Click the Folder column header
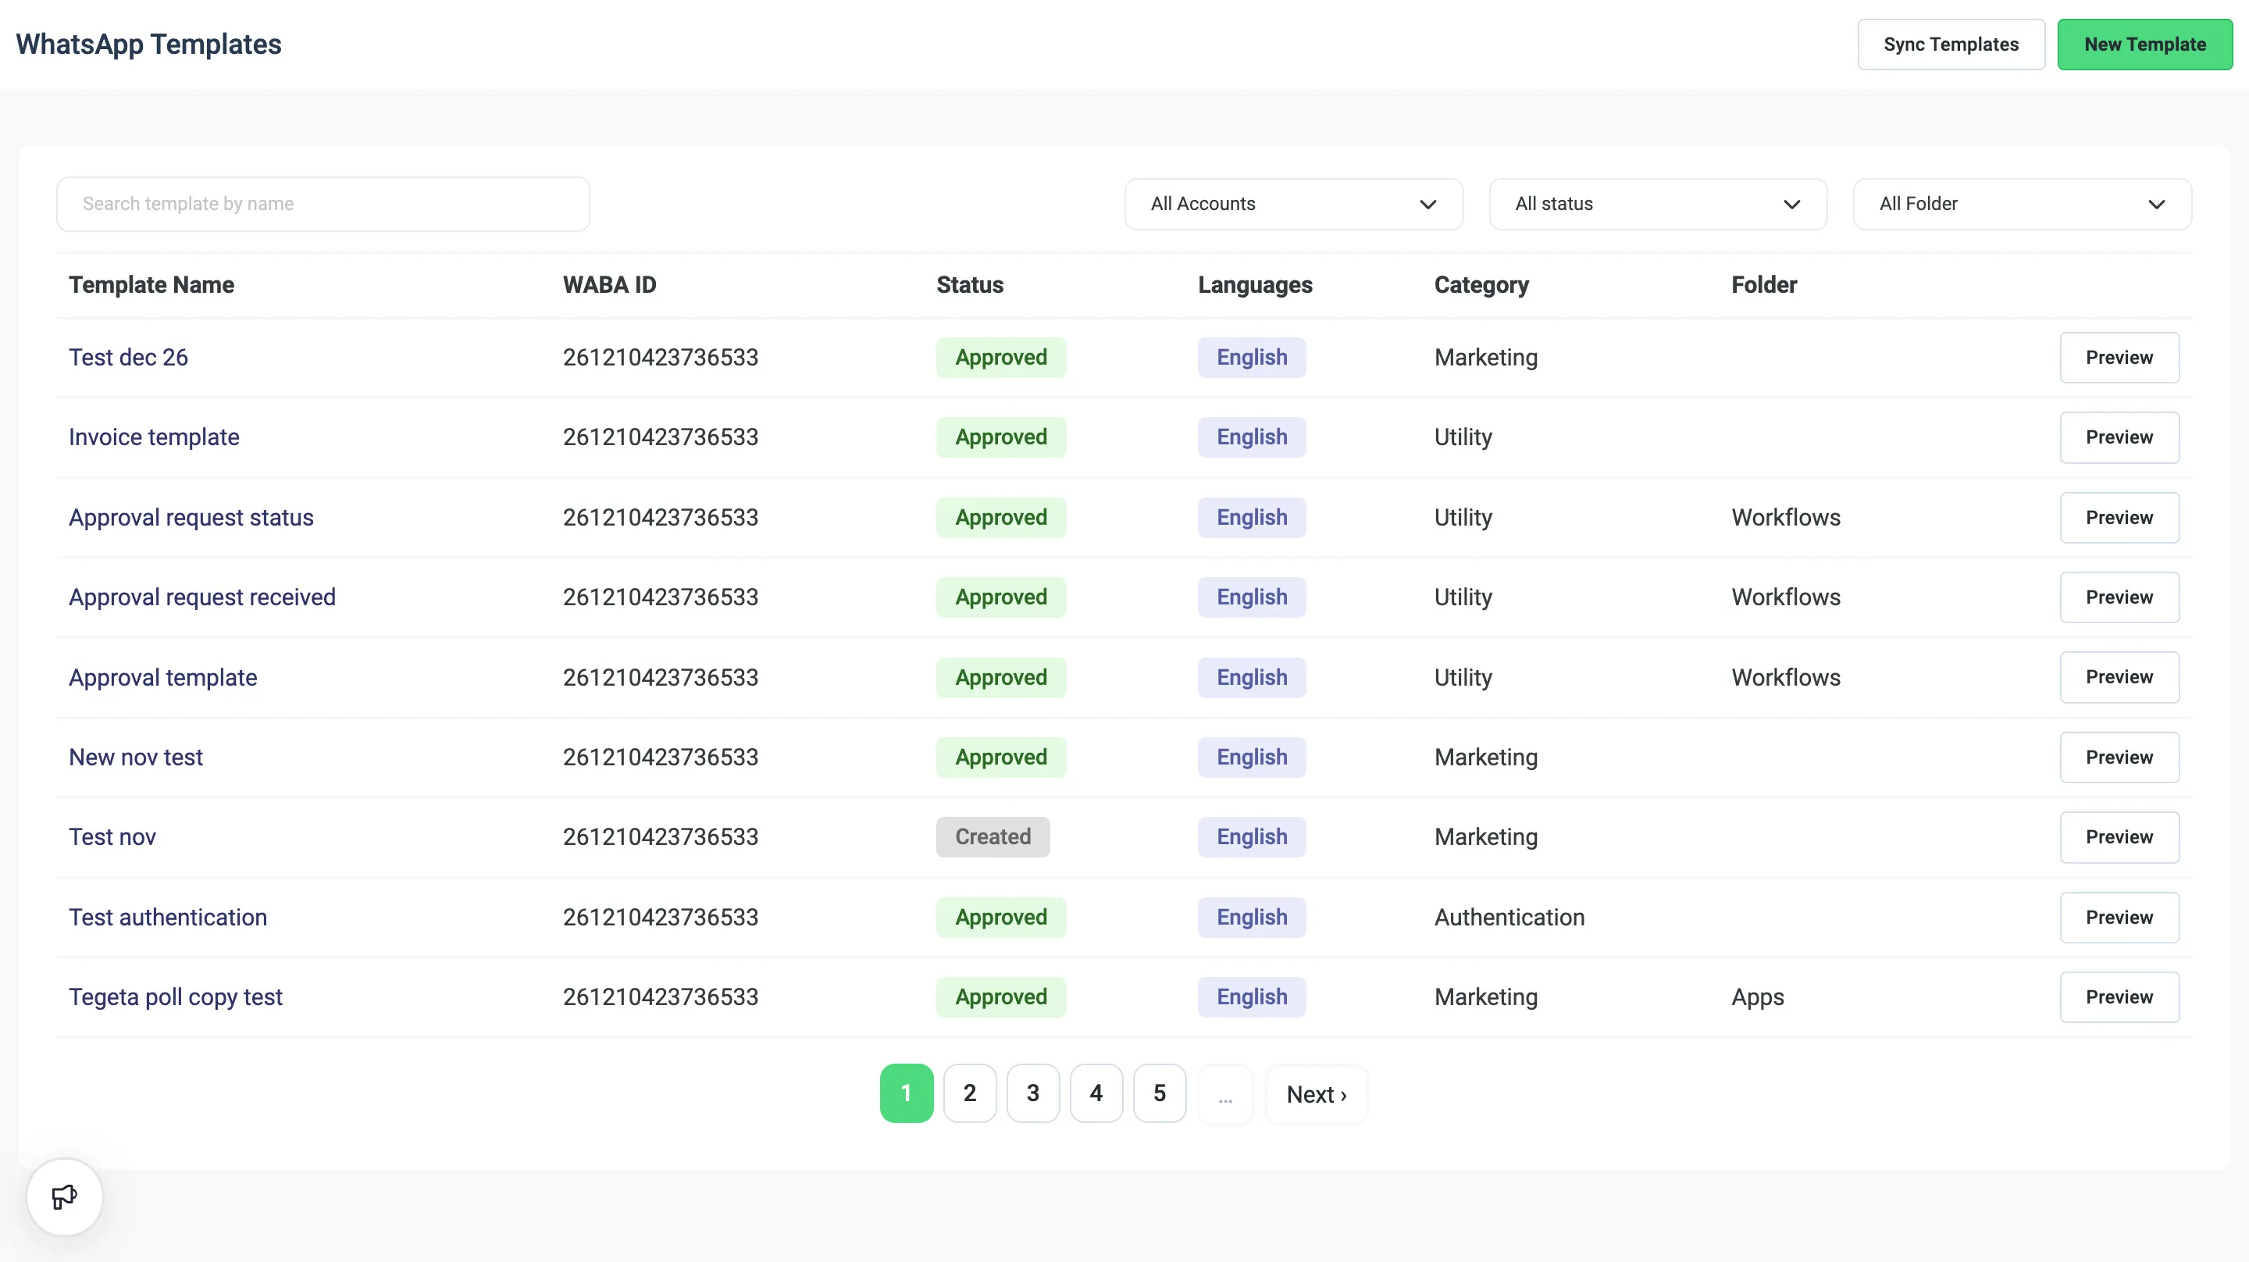Viewport: 2249px width, 1262px height. (1763, 285)
